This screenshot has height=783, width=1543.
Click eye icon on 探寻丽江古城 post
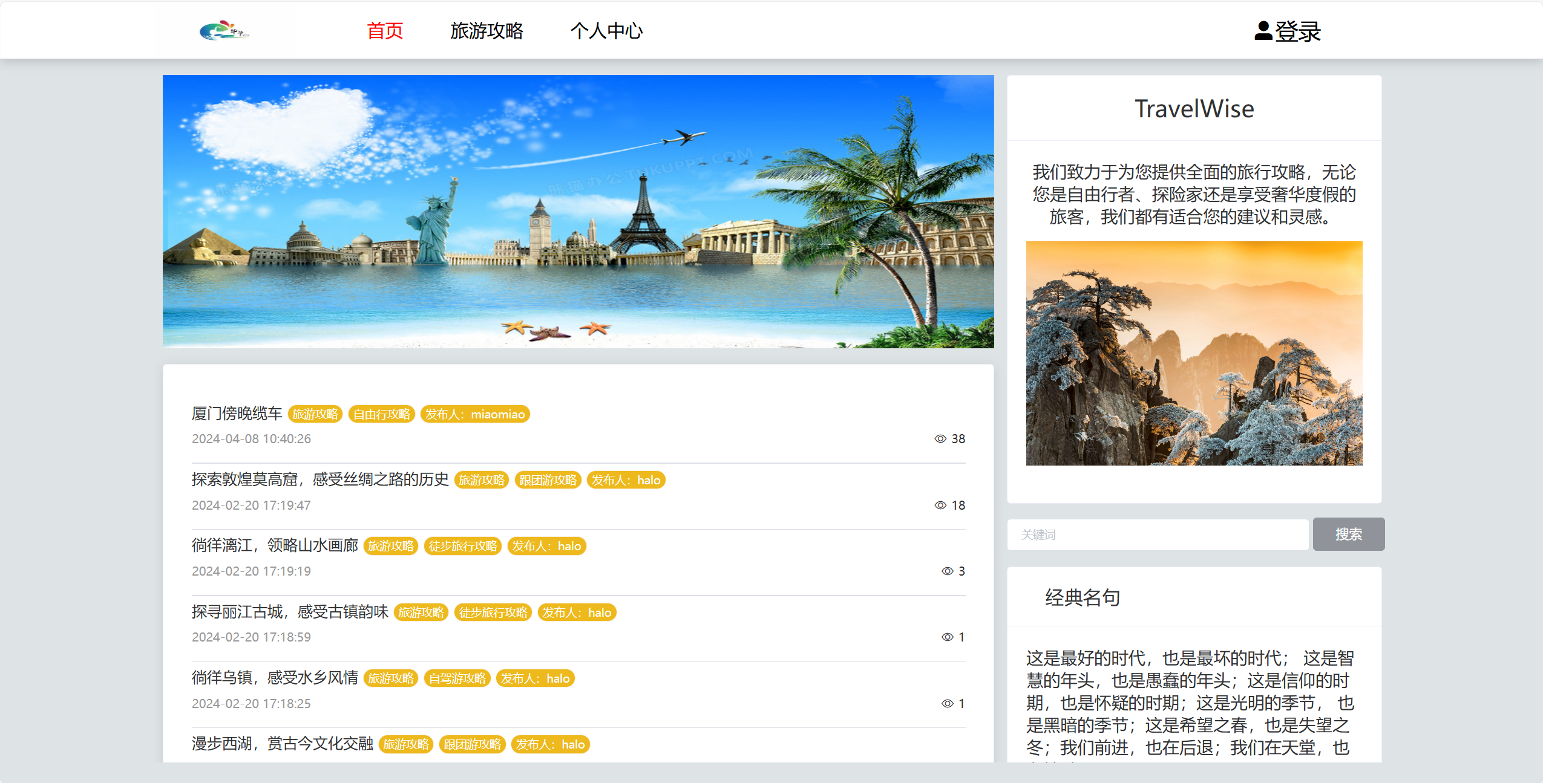point(947,637)
